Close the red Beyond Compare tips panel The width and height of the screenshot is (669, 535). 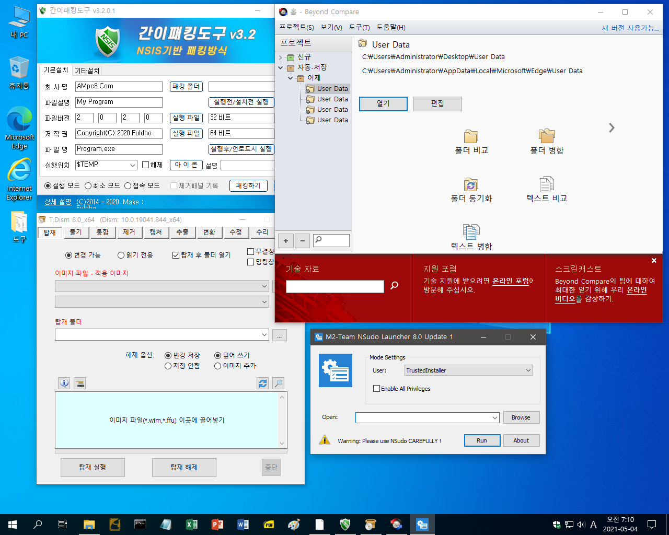654,261
